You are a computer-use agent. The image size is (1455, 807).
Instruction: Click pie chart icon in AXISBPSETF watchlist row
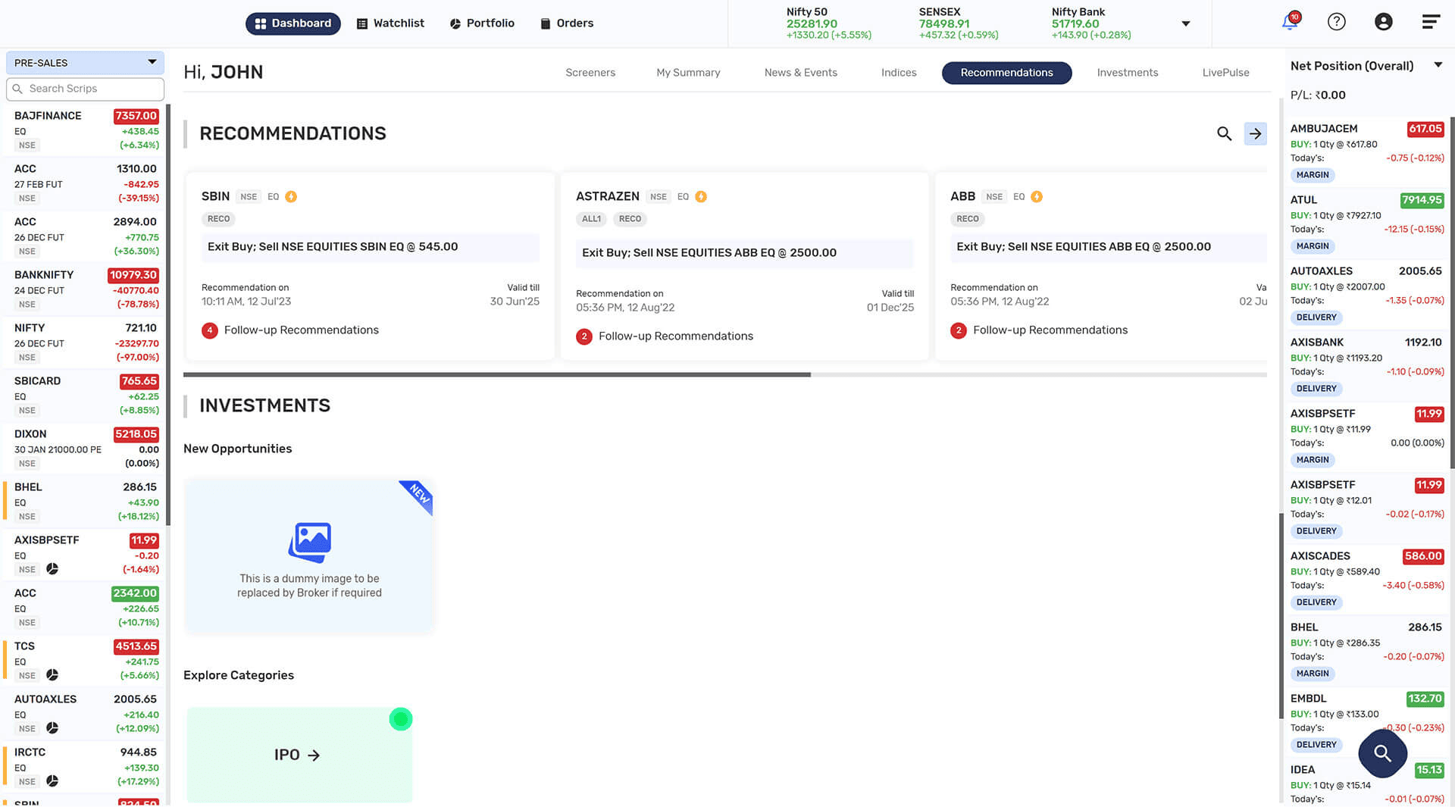click(x=52, y=569)
